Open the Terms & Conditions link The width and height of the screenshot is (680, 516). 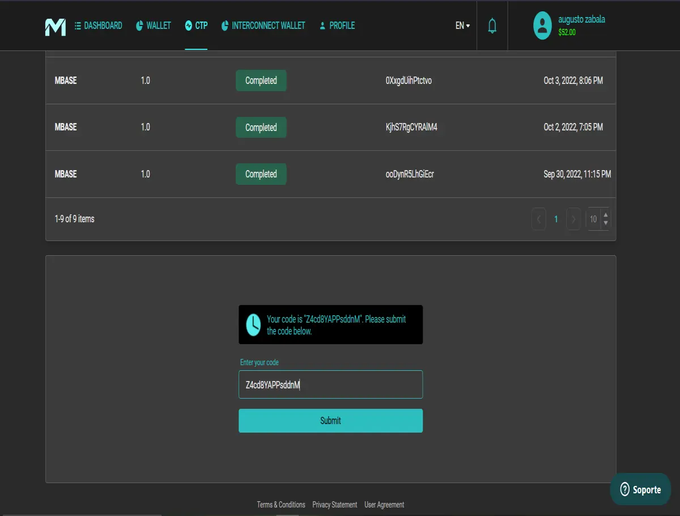coord(281,505)
